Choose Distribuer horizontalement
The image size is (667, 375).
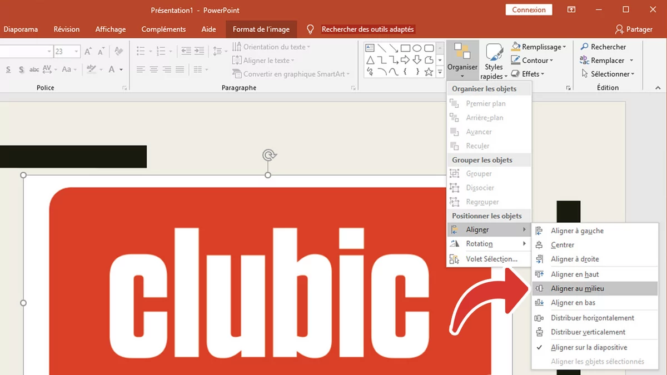594,318
